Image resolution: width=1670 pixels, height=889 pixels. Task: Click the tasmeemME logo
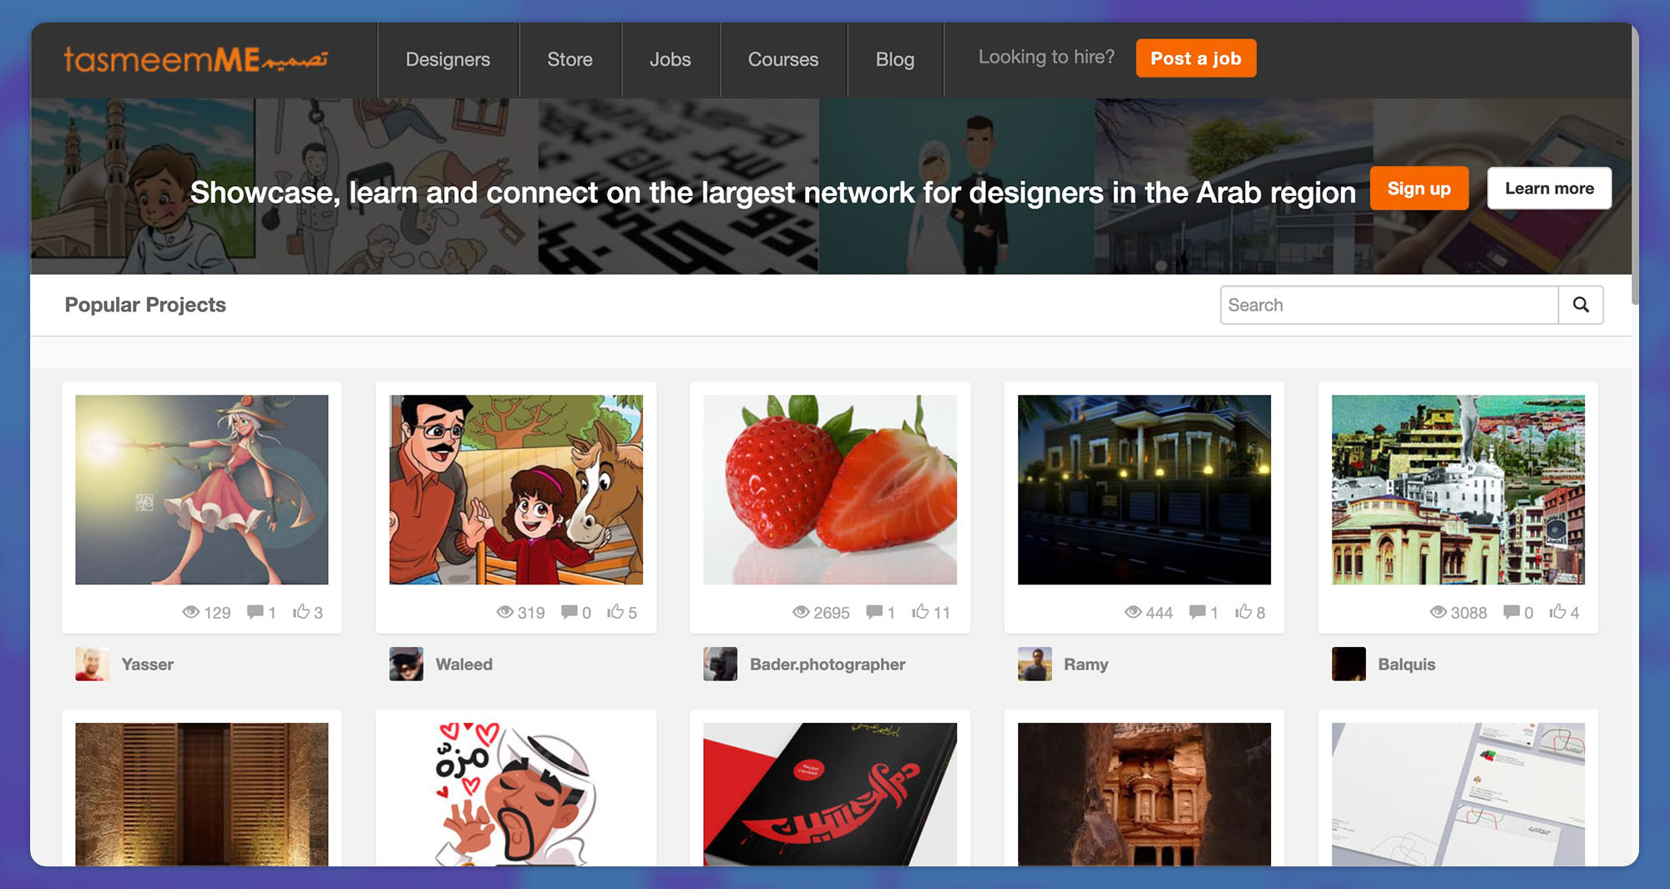click(196, 59)
